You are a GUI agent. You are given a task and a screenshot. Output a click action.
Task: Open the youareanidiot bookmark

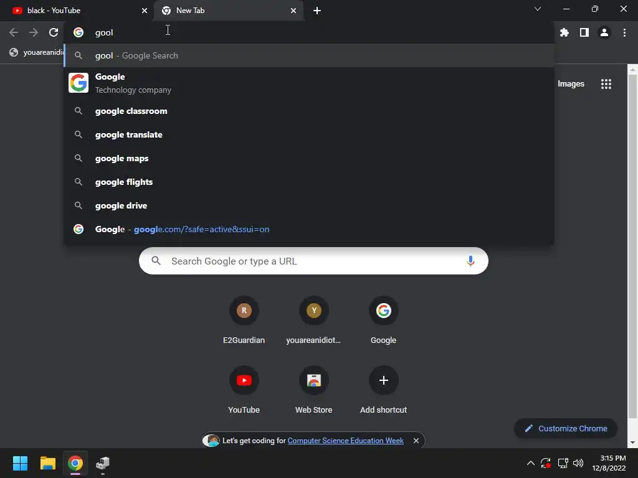pyautogui.click(x=36, y=52)
